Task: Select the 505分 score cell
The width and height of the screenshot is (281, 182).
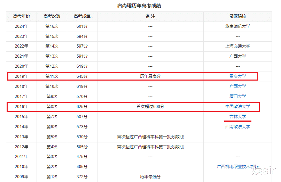Action: coord(82,147)
